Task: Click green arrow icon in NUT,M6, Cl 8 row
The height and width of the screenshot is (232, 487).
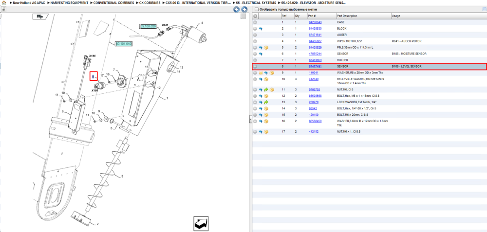Action: click(x=266, y=89)
